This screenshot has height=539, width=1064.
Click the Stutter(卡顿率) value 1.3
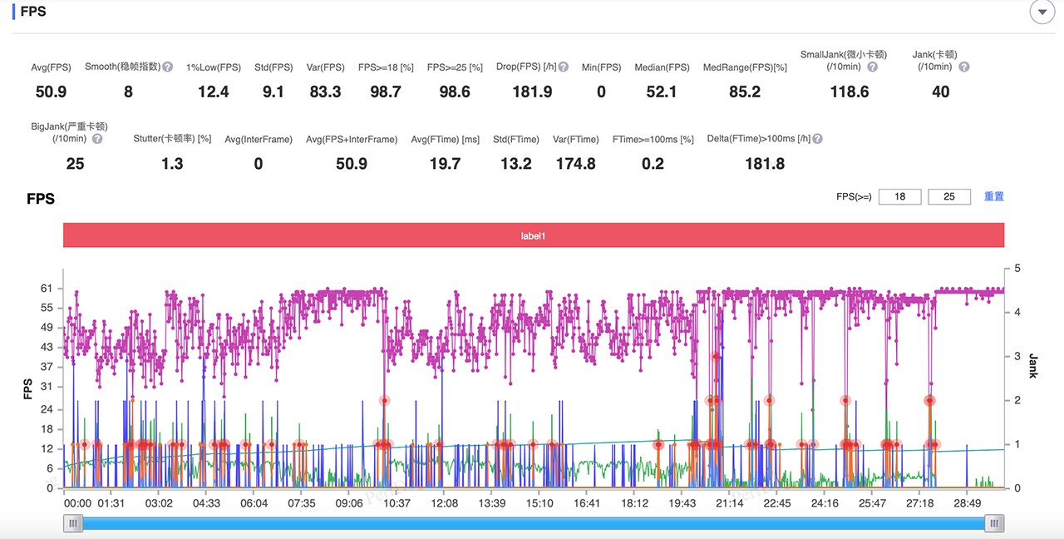172,164
